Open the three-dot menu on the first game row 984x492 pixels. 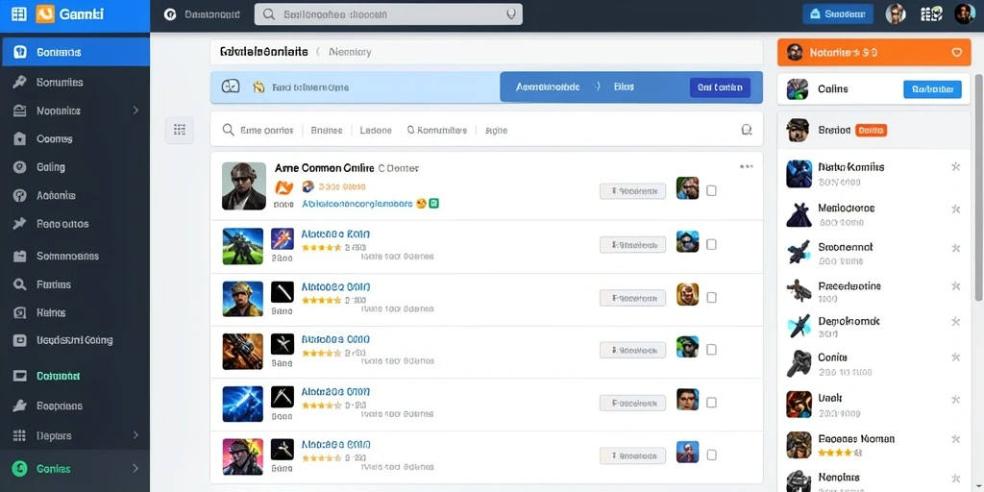[x=746, y=166]
